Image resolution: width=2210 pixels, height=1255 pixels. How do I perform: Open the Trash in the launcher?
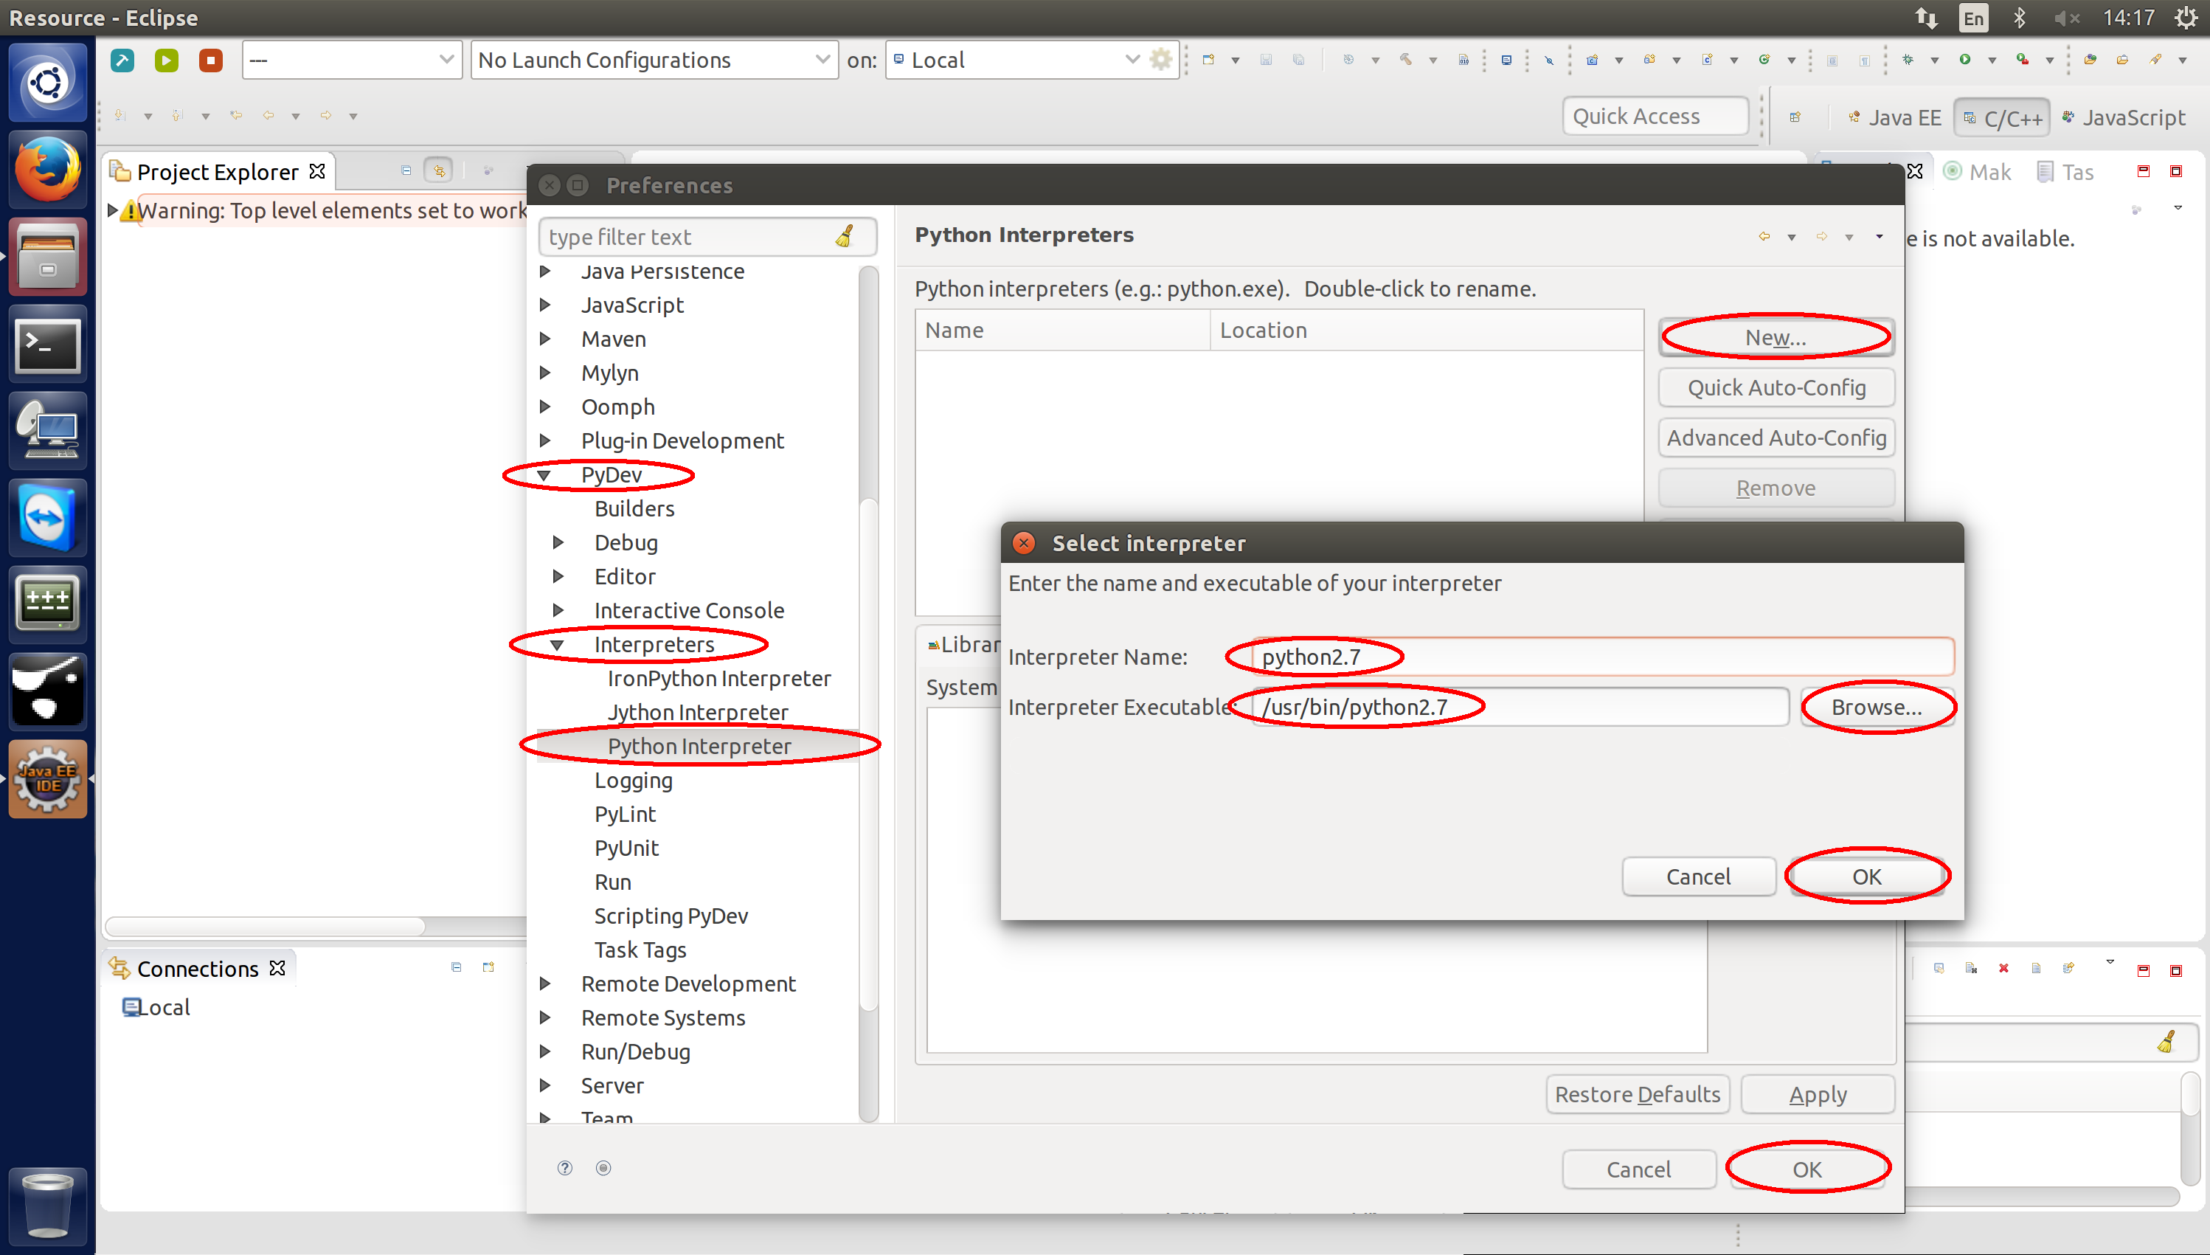click(47, 1206)
